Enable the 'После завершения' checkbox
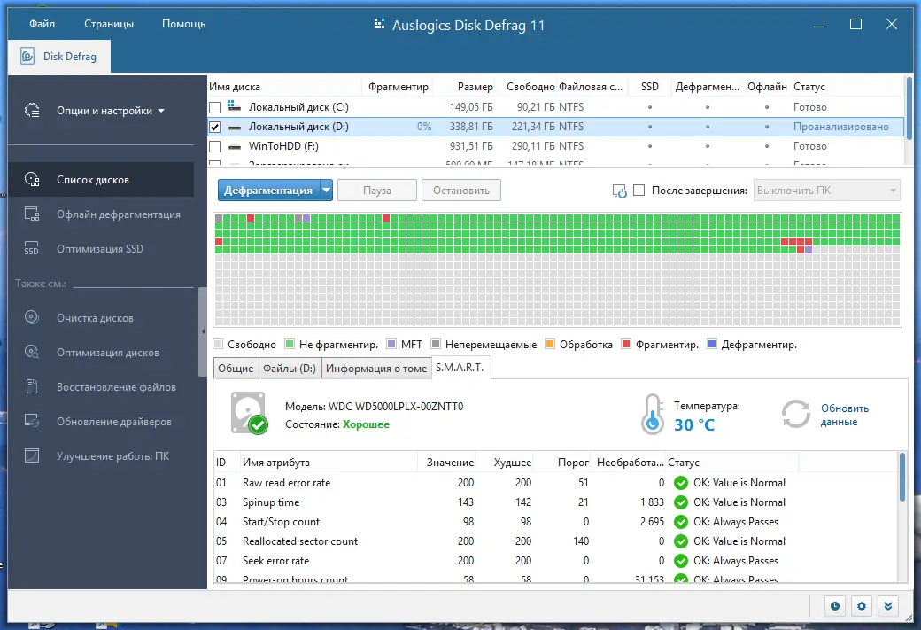 point(639,191)
